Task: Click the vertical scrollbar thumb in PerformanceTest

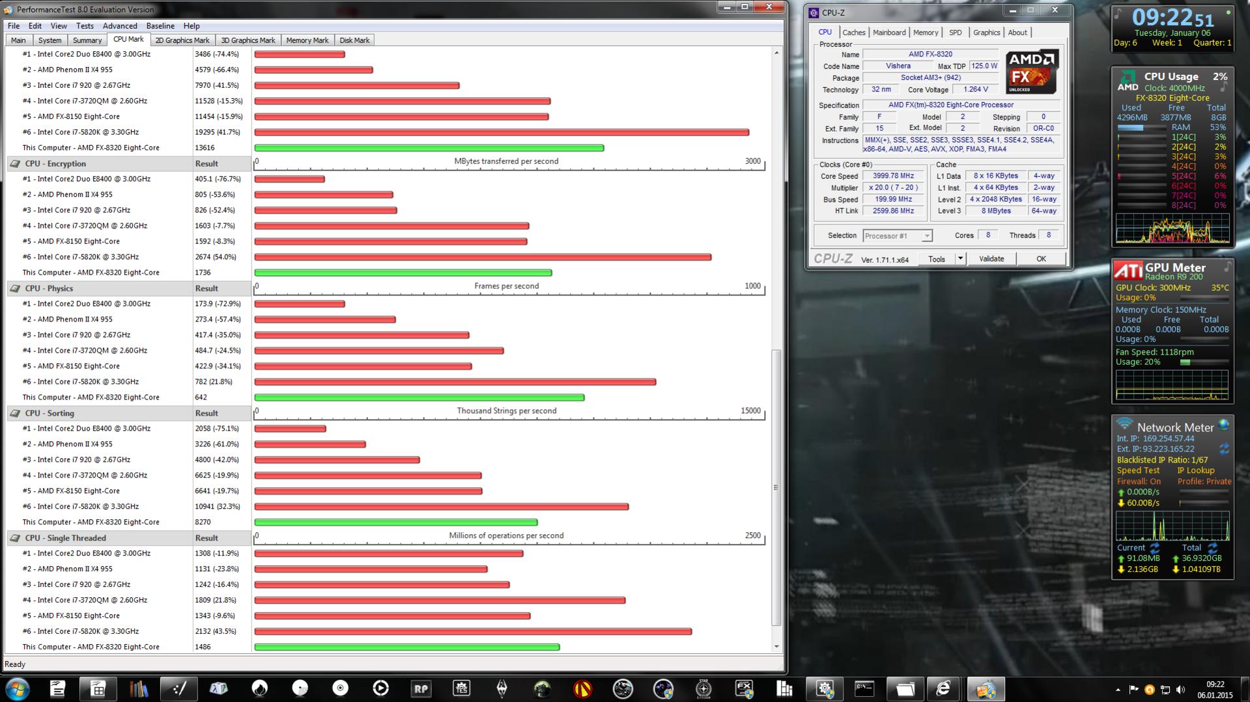Action: tap(776, 488)
